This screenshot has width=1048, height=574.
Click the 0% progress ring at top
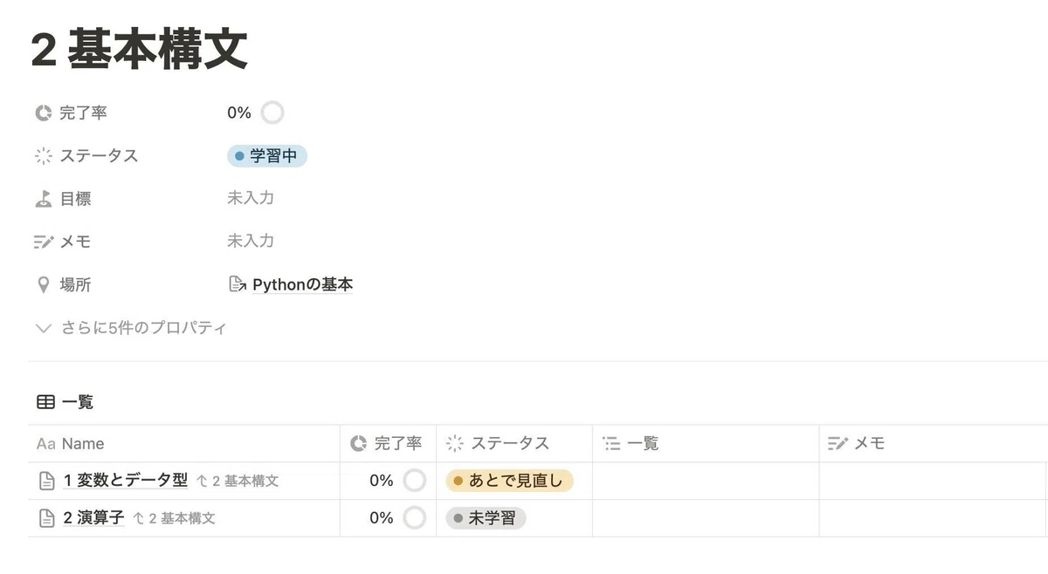pos(272,113)
